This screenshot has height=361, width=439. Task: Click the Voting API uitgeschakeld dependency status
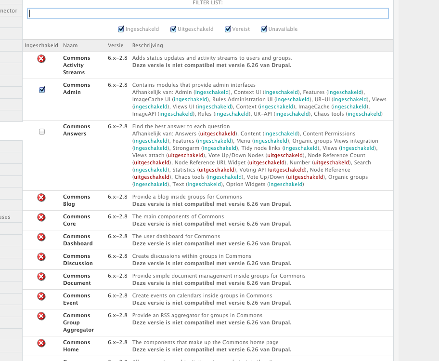(287, 170)
